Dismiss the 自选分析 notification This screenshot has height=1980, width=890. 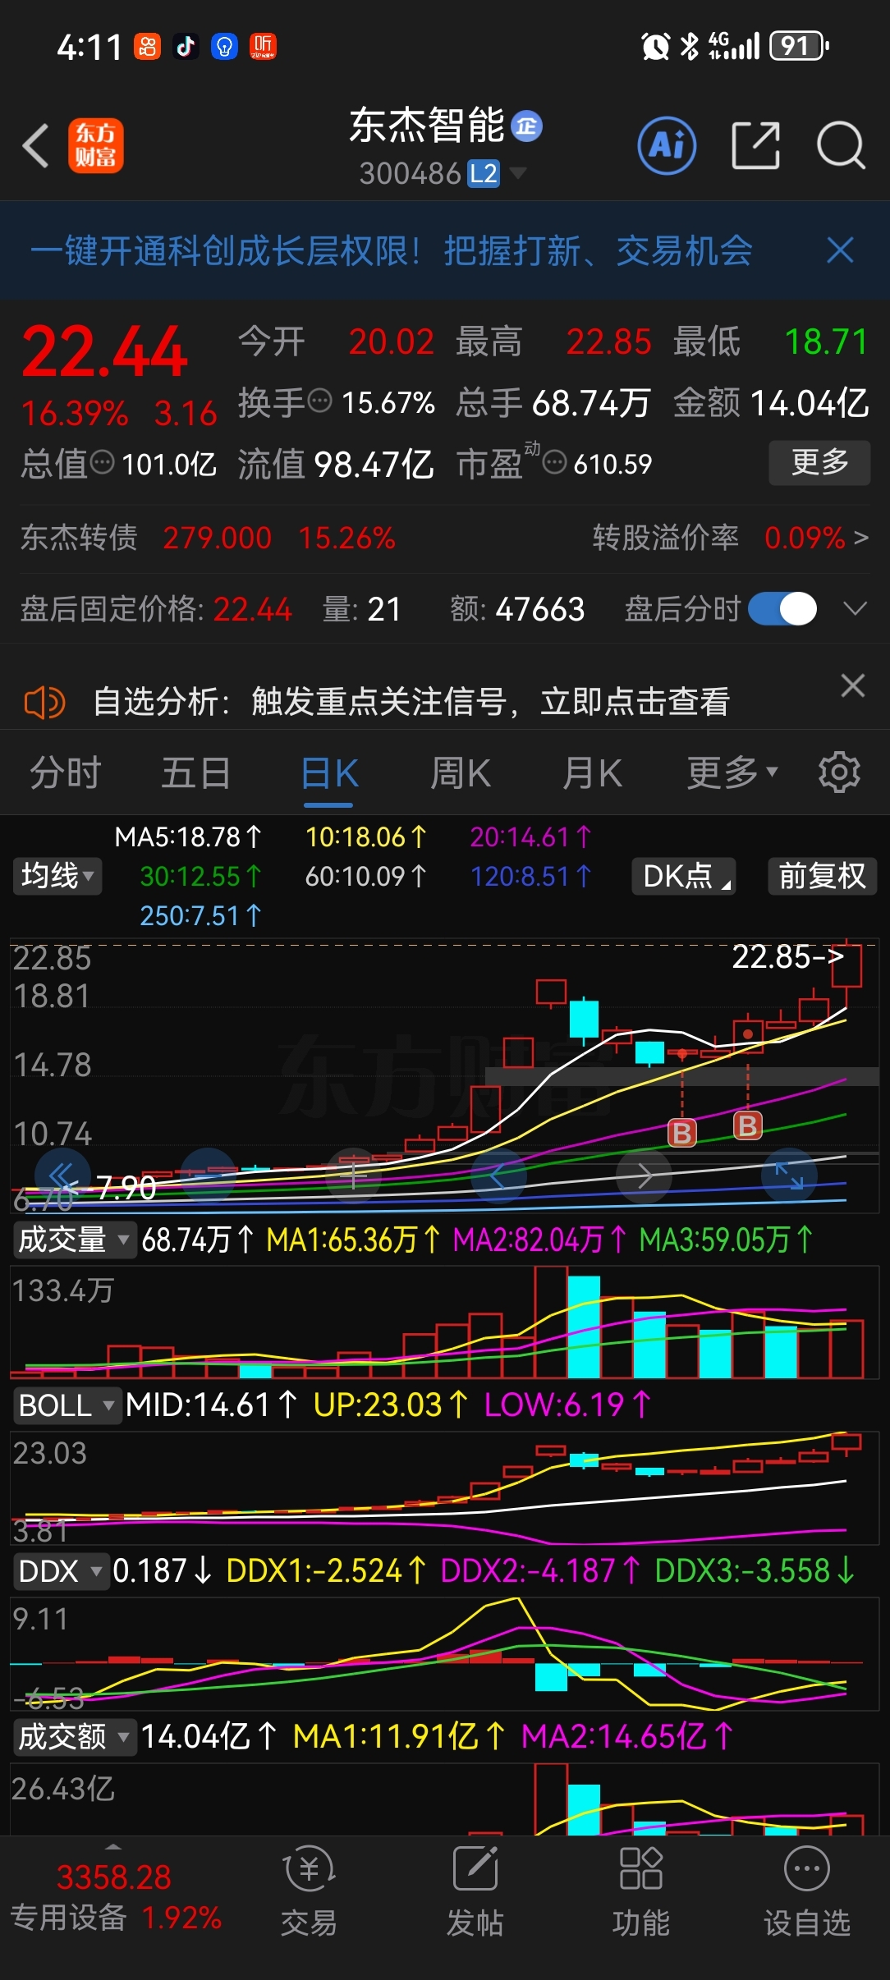click(853, 685)
